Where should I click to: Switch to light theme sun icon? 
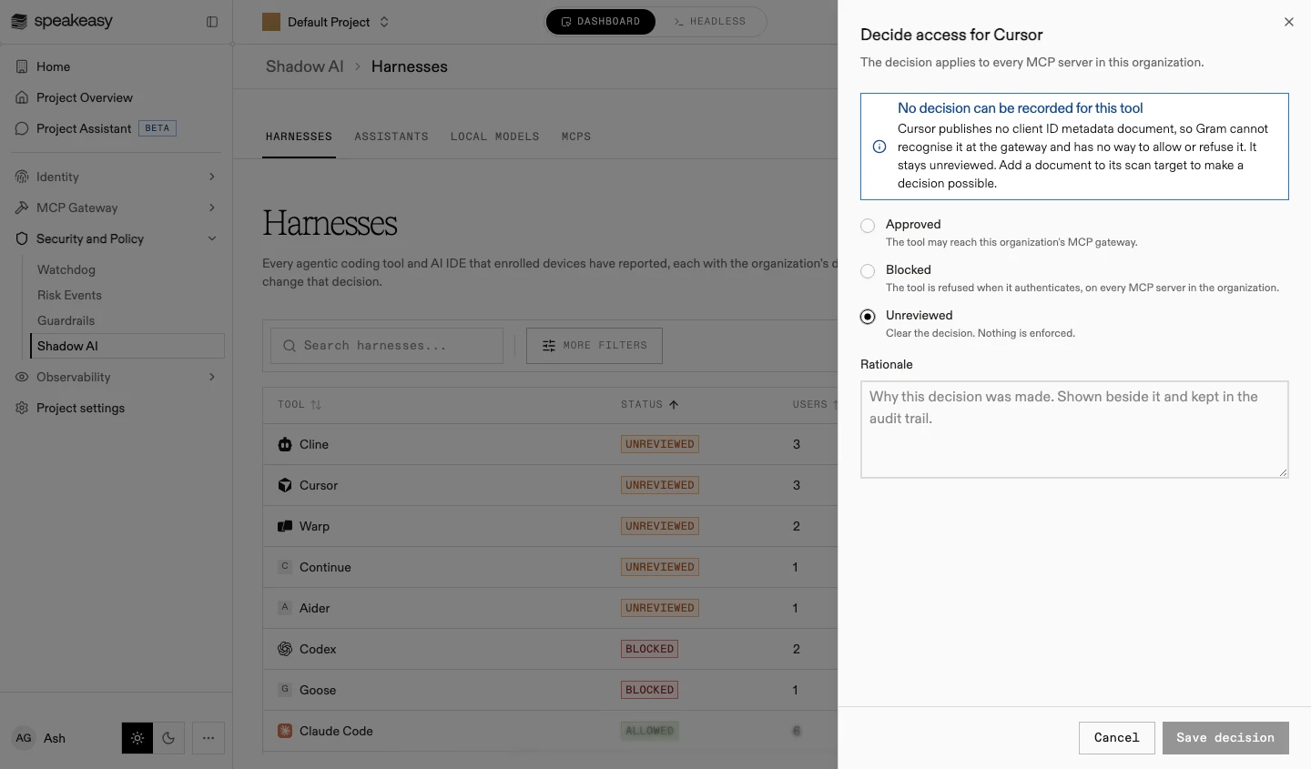[137, 738]
